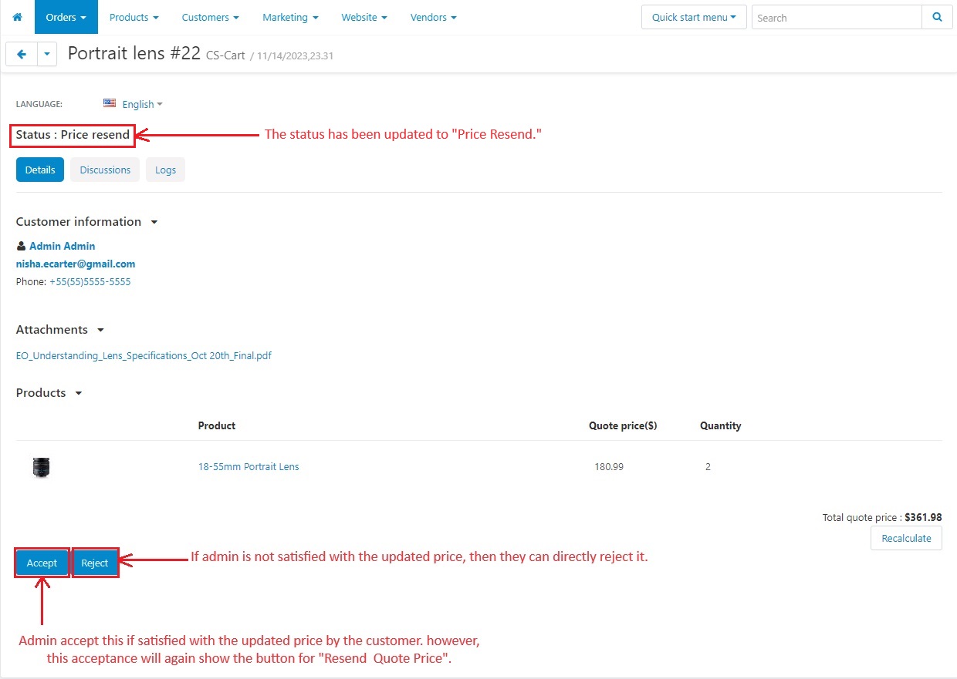Click the Recalculate button
Image resolution: width=957 pixels, height=679 pixels.
(906, 538)
